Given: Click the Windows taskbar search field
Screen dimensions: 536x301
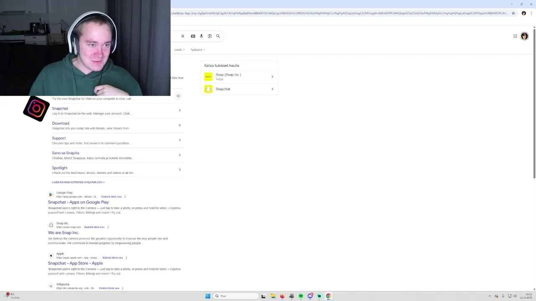Looking at the screenshot, I should [x=236, y=296].
